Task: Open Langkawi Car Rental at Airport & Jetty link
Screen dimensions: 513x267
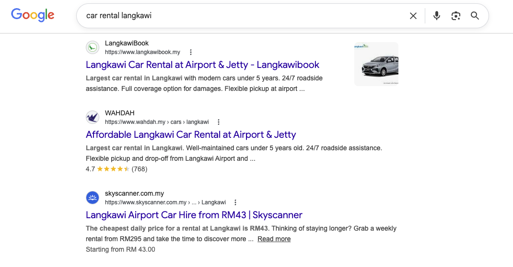Action: click(x=202, y=65)
